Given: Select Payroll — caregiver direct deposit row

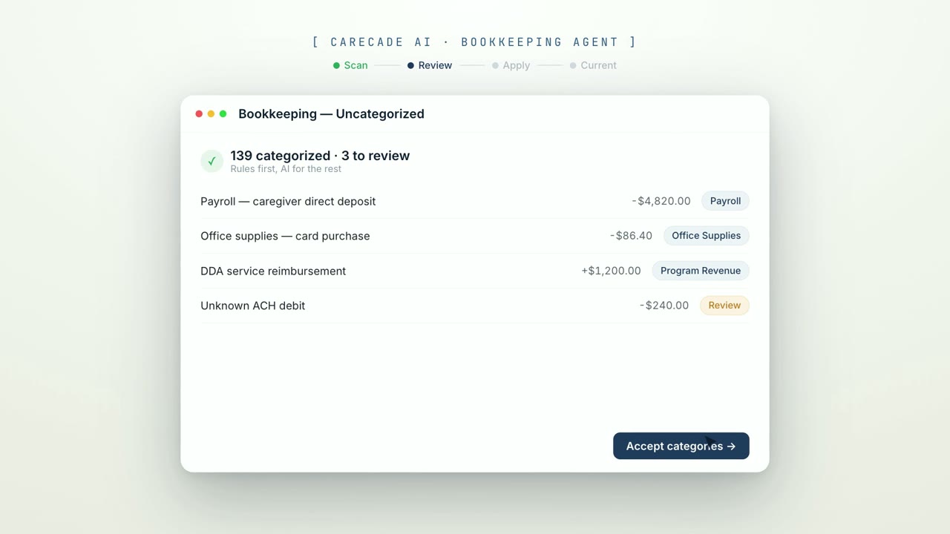Looking at the screenshot, I should 475,201.
